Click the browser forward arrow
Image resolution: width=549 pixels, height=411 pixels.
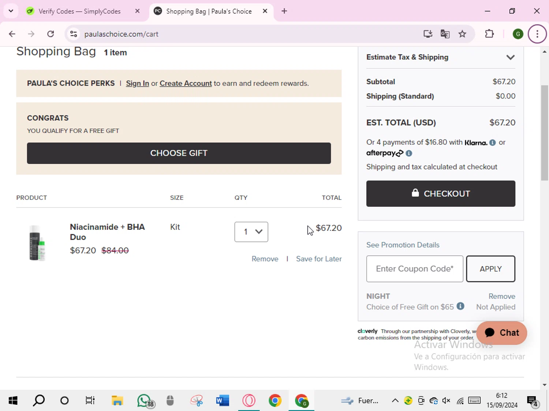pyautogui.click(x=31, y=34)
